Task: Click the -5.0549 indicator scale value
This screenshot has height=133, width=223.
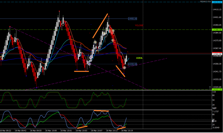Action: (216, 128)
